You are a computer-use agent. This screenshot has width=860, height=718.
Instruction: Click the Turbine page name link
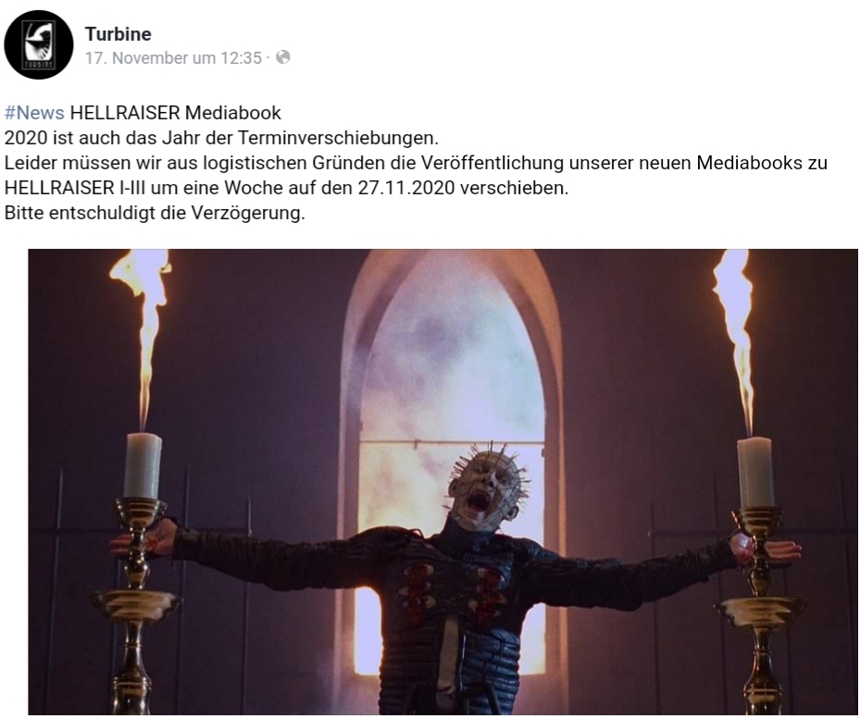point(118,34)
